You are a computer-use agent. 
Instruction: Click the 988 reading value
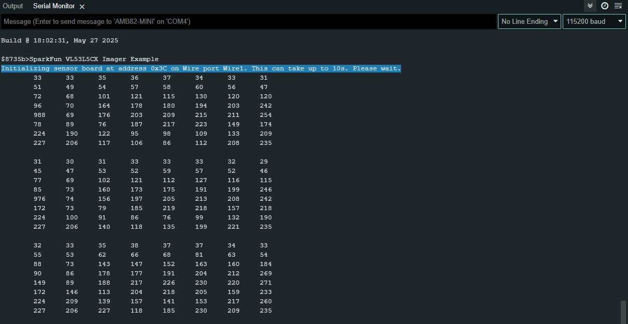tap(39, 115)
